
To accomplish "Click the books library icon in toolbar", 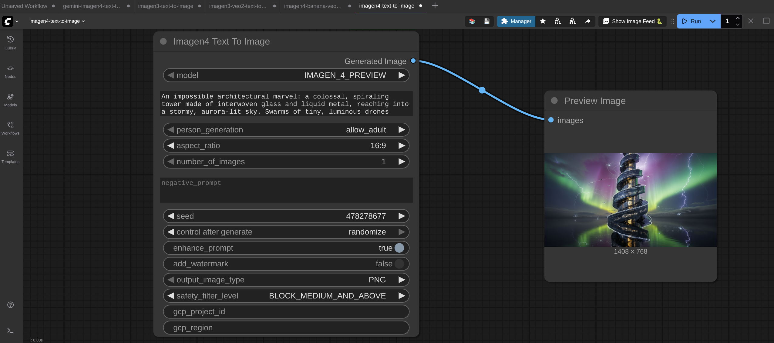I will click(472, 21).
